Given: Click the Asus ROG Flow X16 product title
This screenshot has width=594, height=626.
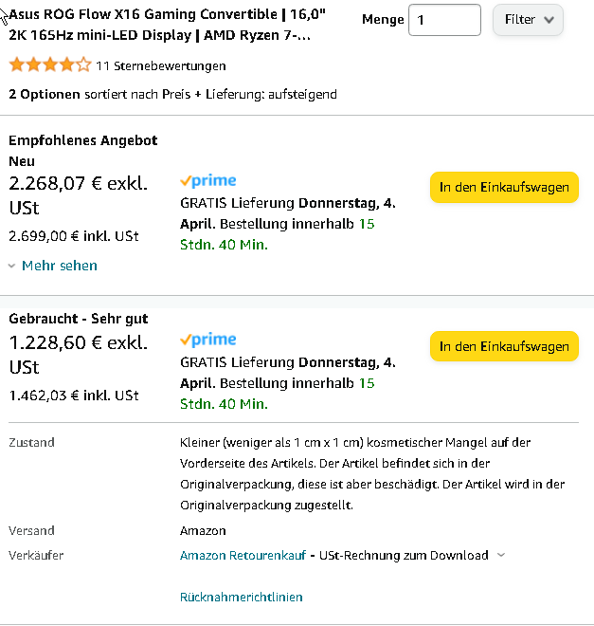Looking at the screenshot, I should (168, 25).
